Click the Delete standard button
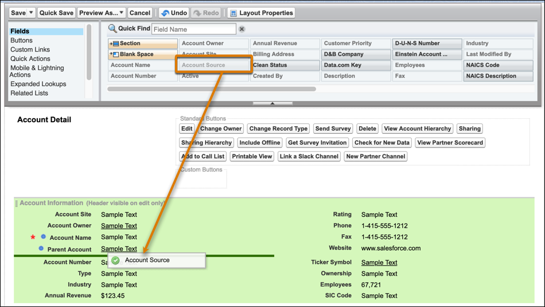 (x=367, y=129)
